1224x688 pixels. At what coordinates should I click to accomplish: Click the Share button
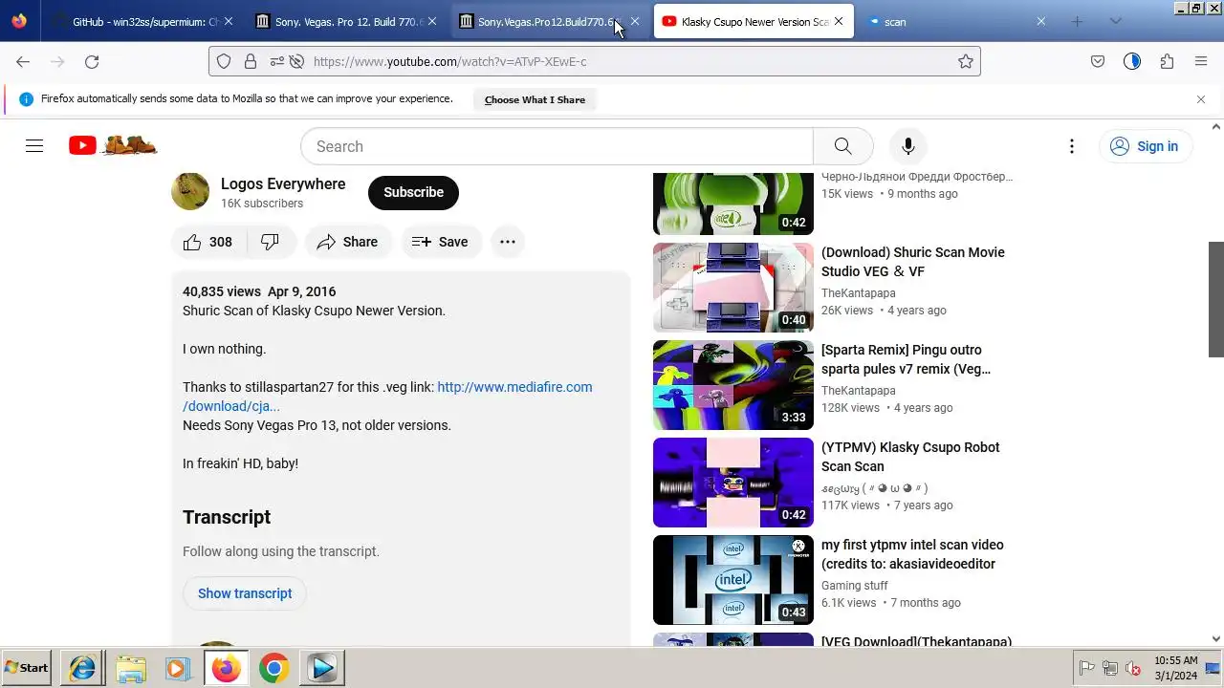[347, 242]
